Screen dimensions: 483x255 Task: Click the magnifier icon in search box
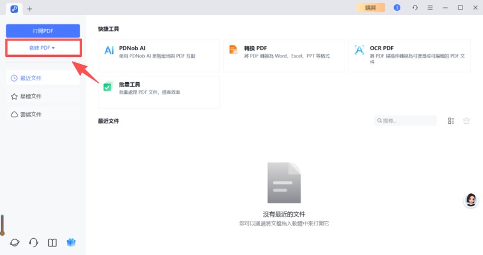tap(380, 121)
